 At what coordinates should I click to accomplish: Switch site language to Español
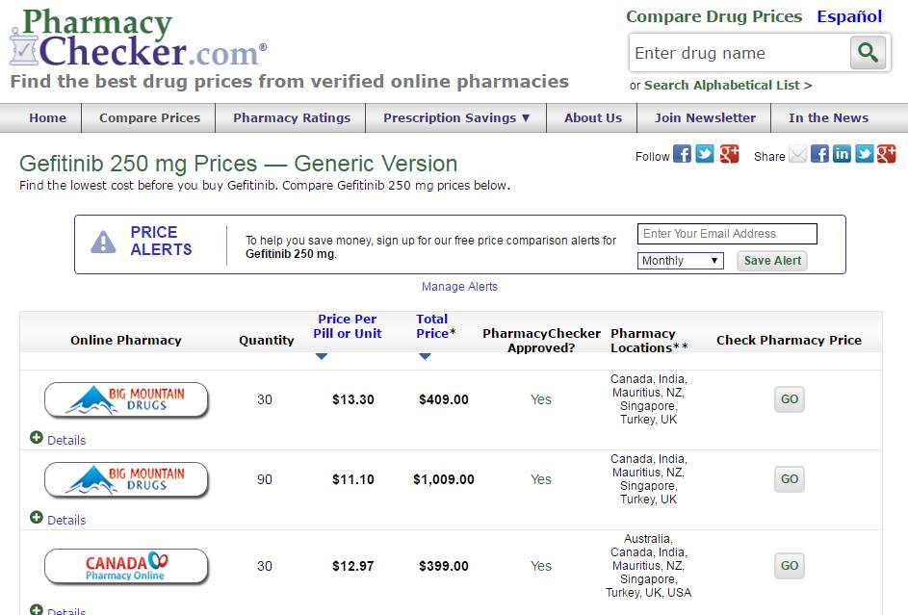coord(849,16)
